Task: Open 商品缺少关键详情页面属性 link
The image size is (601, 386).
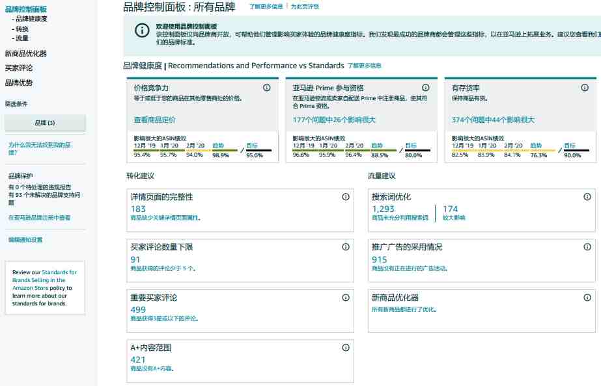Action: click(165, 218)
